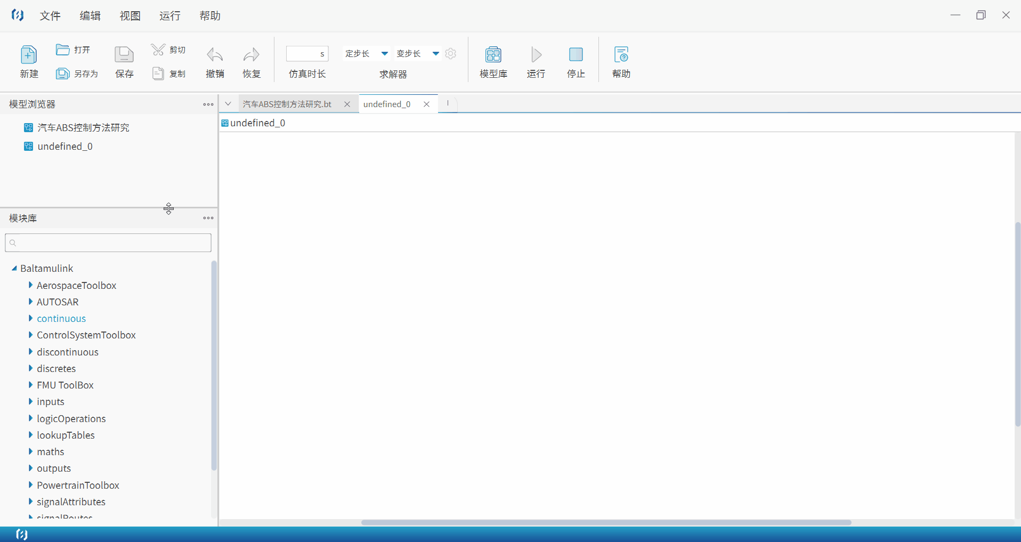Open a file with 打开 icon
This screenshot has width=1021, height=542.
pos(63,50)
